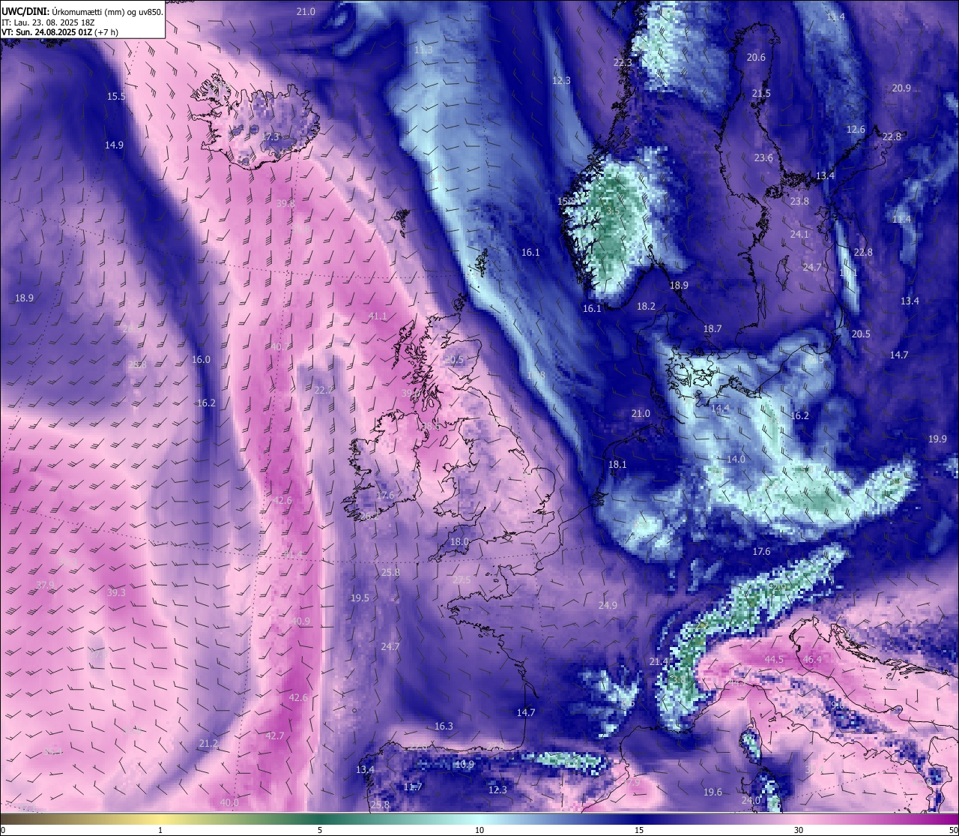Click the 15.5 value on the map
Screen dimensions: 959x836
coord(116,96)
